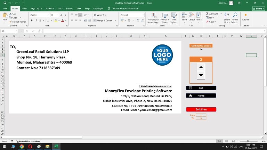Apply the red font color A
Image resolution: width=267 pixels, height=150 pixels.
[63, 20]
